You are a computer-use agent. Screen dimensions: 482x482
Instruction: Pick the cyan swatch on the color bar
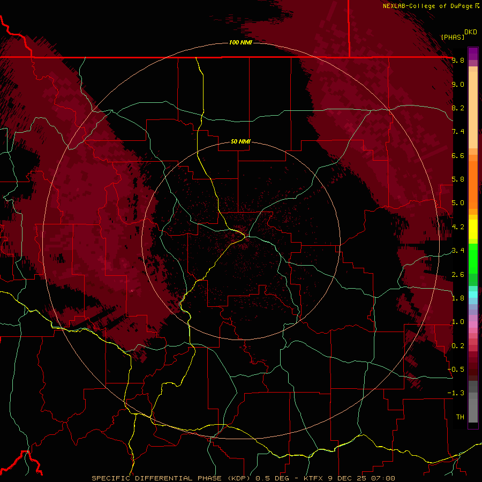pyautogui.click(x=473, y=295)
